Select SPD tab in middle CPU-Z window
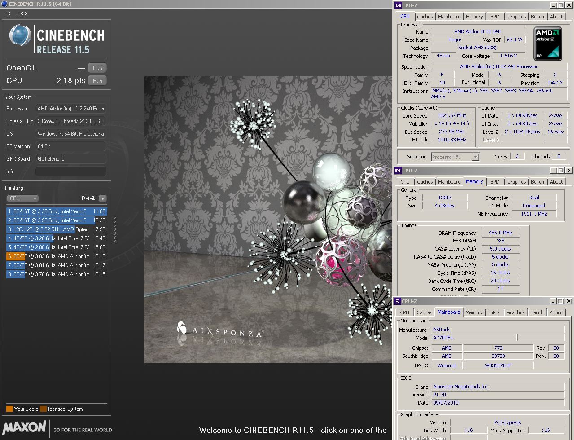This screenshot has width=574, height=440. coord(495,182)
